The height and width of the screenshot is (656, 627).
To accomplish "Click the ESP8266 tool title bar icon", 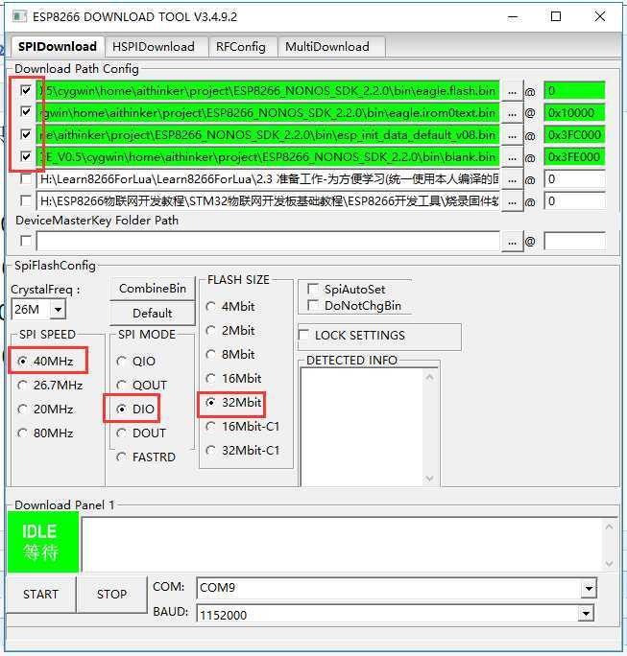I will click(19, 16).
